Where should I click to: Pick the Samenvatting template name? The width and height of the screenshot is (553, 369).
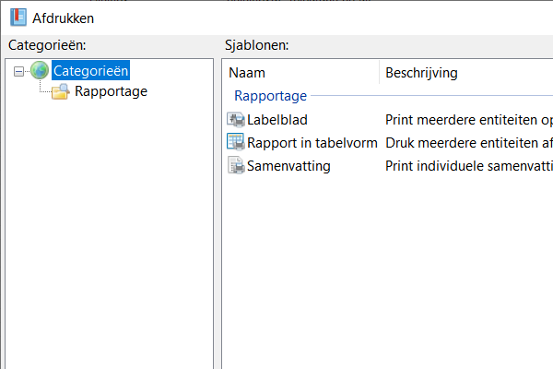288,166
